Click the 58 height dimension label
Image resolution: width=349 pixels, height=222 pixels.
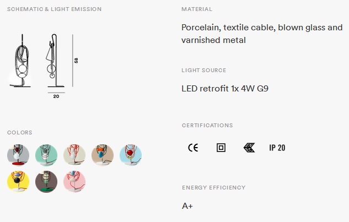point(76,61)
